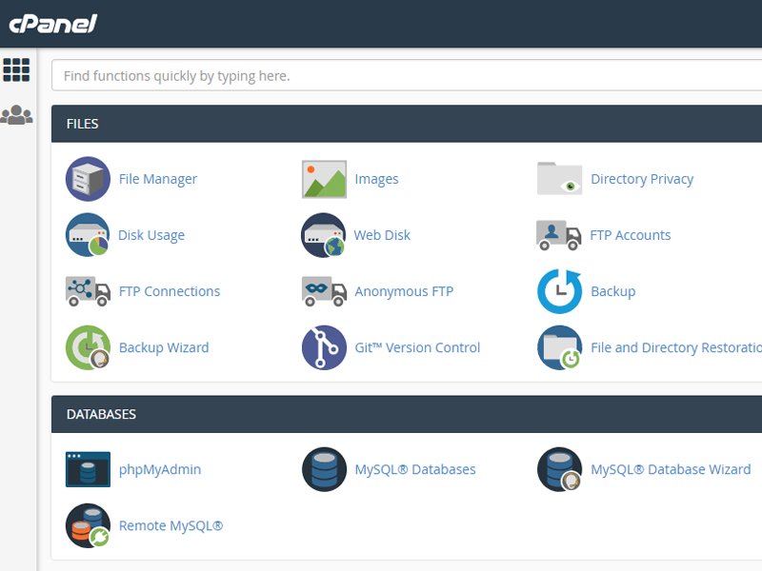Open the Directory Privacy link
The height and width of the screenshot is (571, 762).
pyautogui.click(x=642, y=179)
